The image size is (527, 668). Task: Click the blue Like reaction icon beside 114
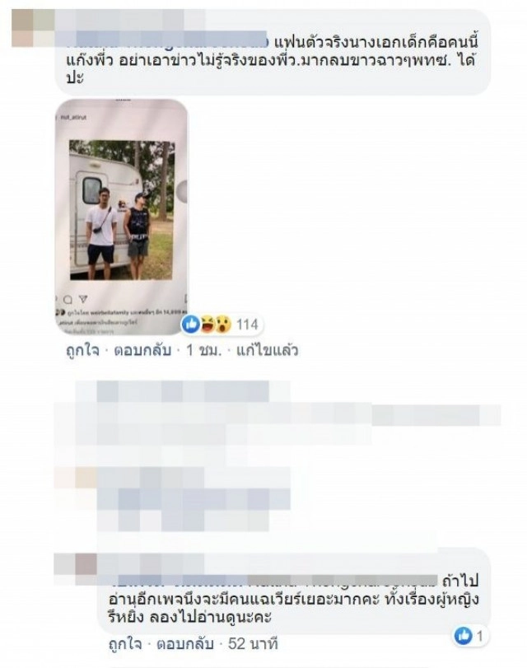190,325
